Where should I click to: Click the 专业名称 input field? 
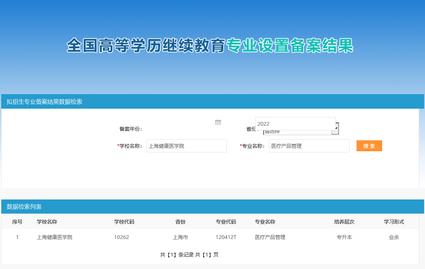309,146
